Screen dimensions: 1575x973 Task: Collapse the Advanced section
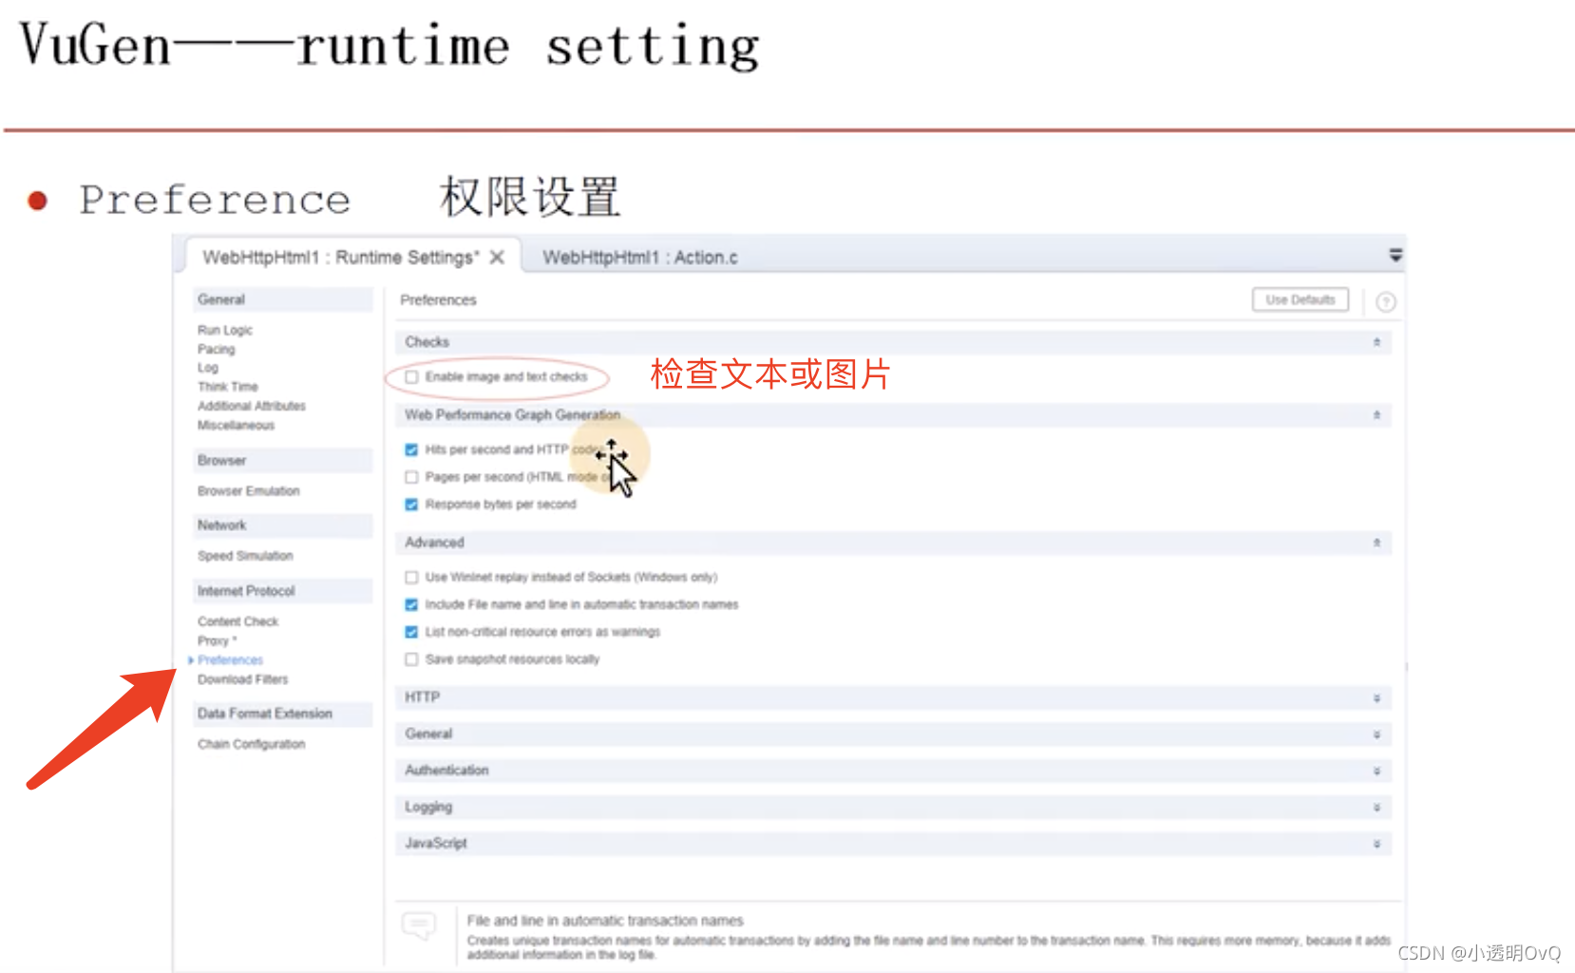(x=1376, y=543)
